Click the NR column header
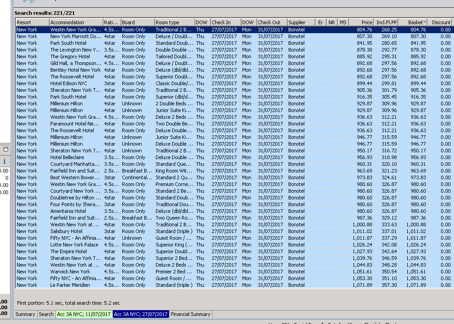The height and width of the screenshot is (324, 454). (332, 22)
